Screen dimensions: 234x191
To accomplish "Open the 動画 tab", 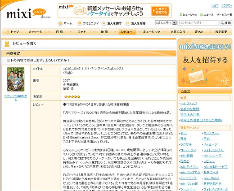I will tap(104, 32).
